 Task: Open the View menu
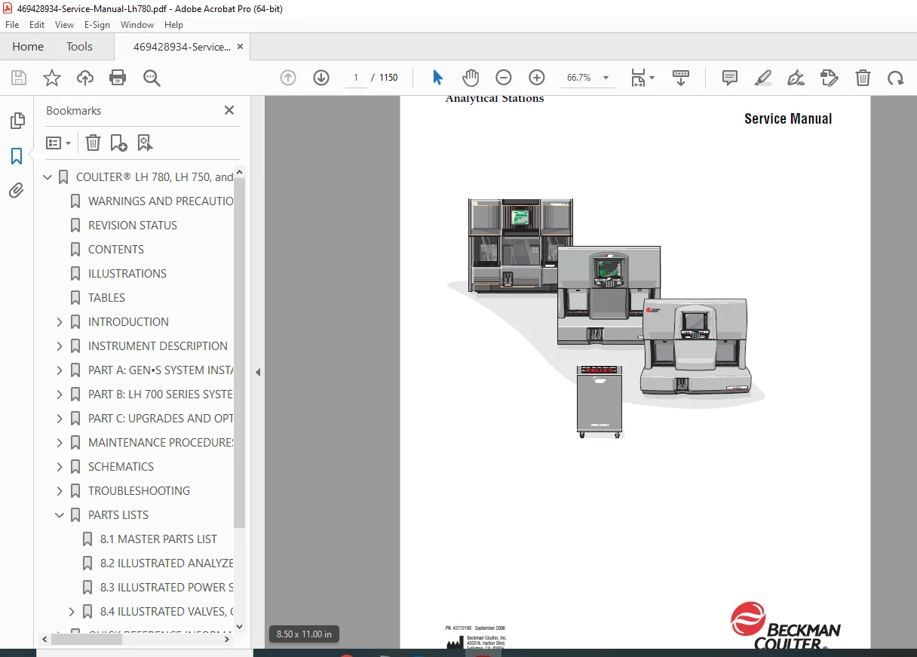(x=64, y=25)
